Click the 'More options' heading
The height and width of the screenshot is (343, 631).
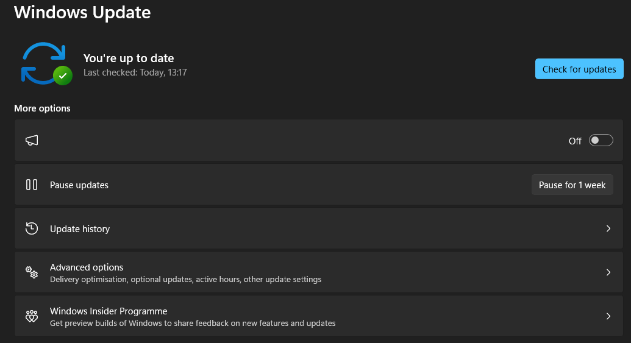[42, 108]
